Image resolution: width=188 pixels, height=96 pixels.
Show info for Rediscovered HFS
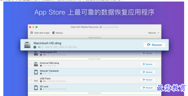[x=41, y=55]
